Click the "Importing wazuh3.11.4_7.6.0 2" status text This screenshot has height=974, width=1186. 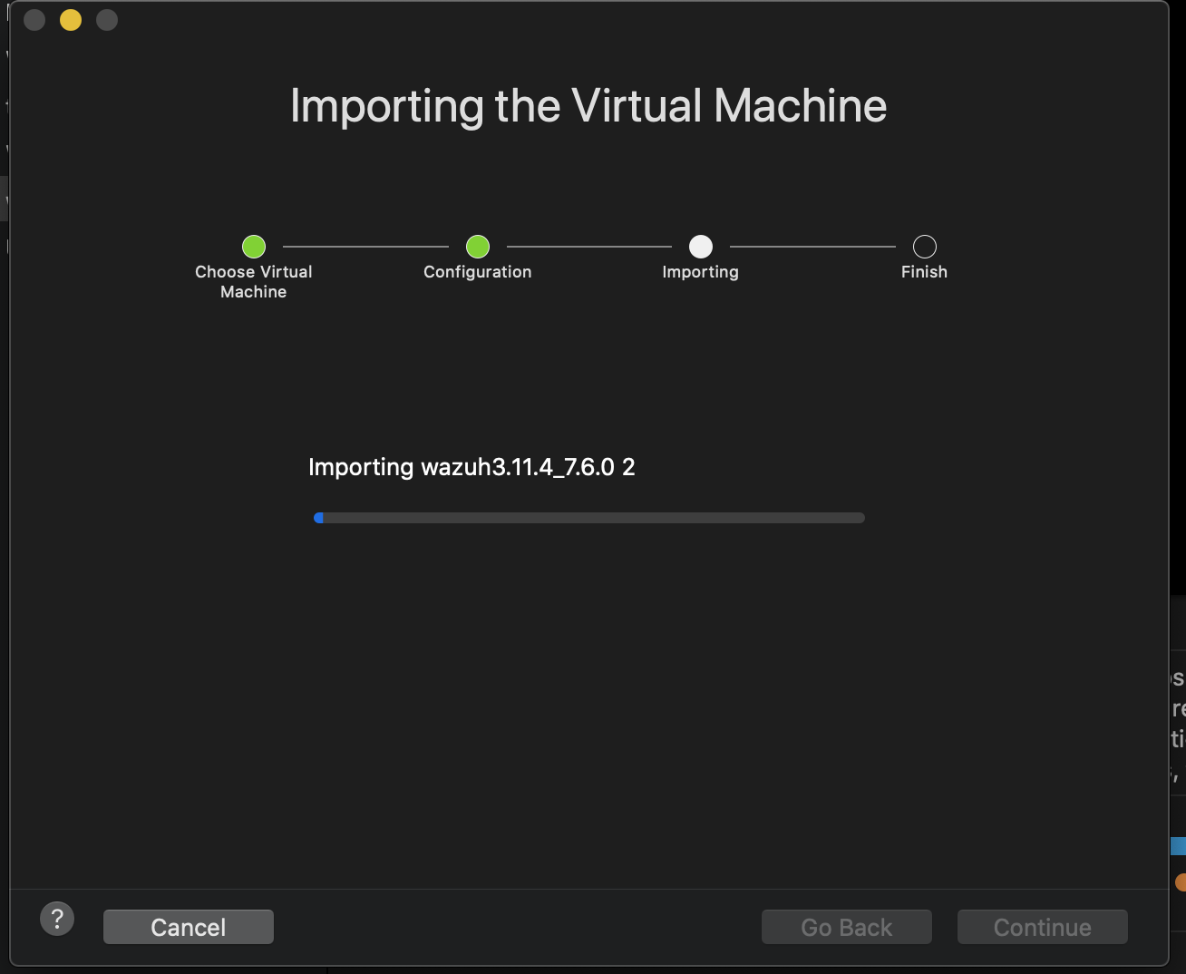point(471,467)
